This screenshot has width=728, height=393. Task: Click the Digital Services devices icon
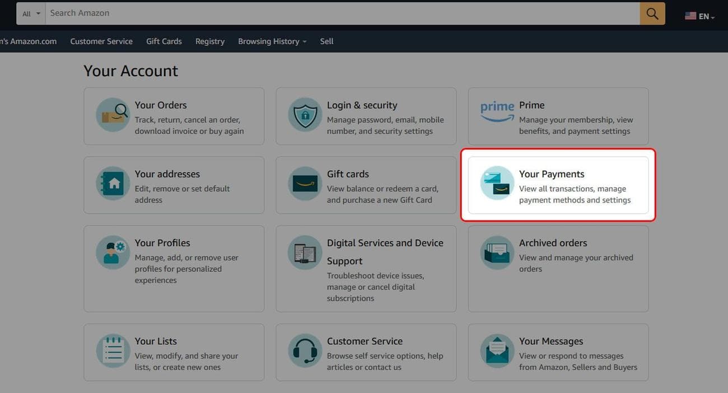point(304,252)
